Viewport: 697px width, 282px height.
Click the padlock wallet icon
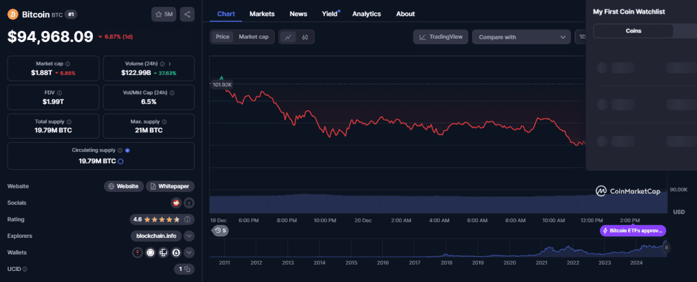click(x=176, y=252)
